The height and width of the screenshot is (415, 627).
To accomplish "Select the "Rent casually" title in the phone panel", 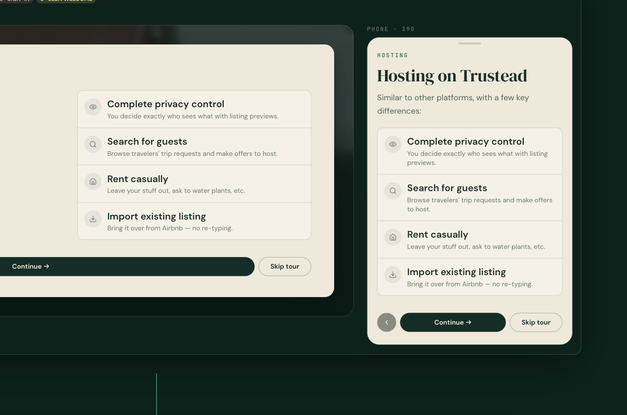I will (x=438, y=235).
